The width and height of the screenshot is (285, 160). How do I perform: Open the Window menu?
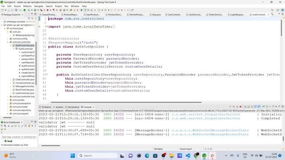(x=75, y=6)
